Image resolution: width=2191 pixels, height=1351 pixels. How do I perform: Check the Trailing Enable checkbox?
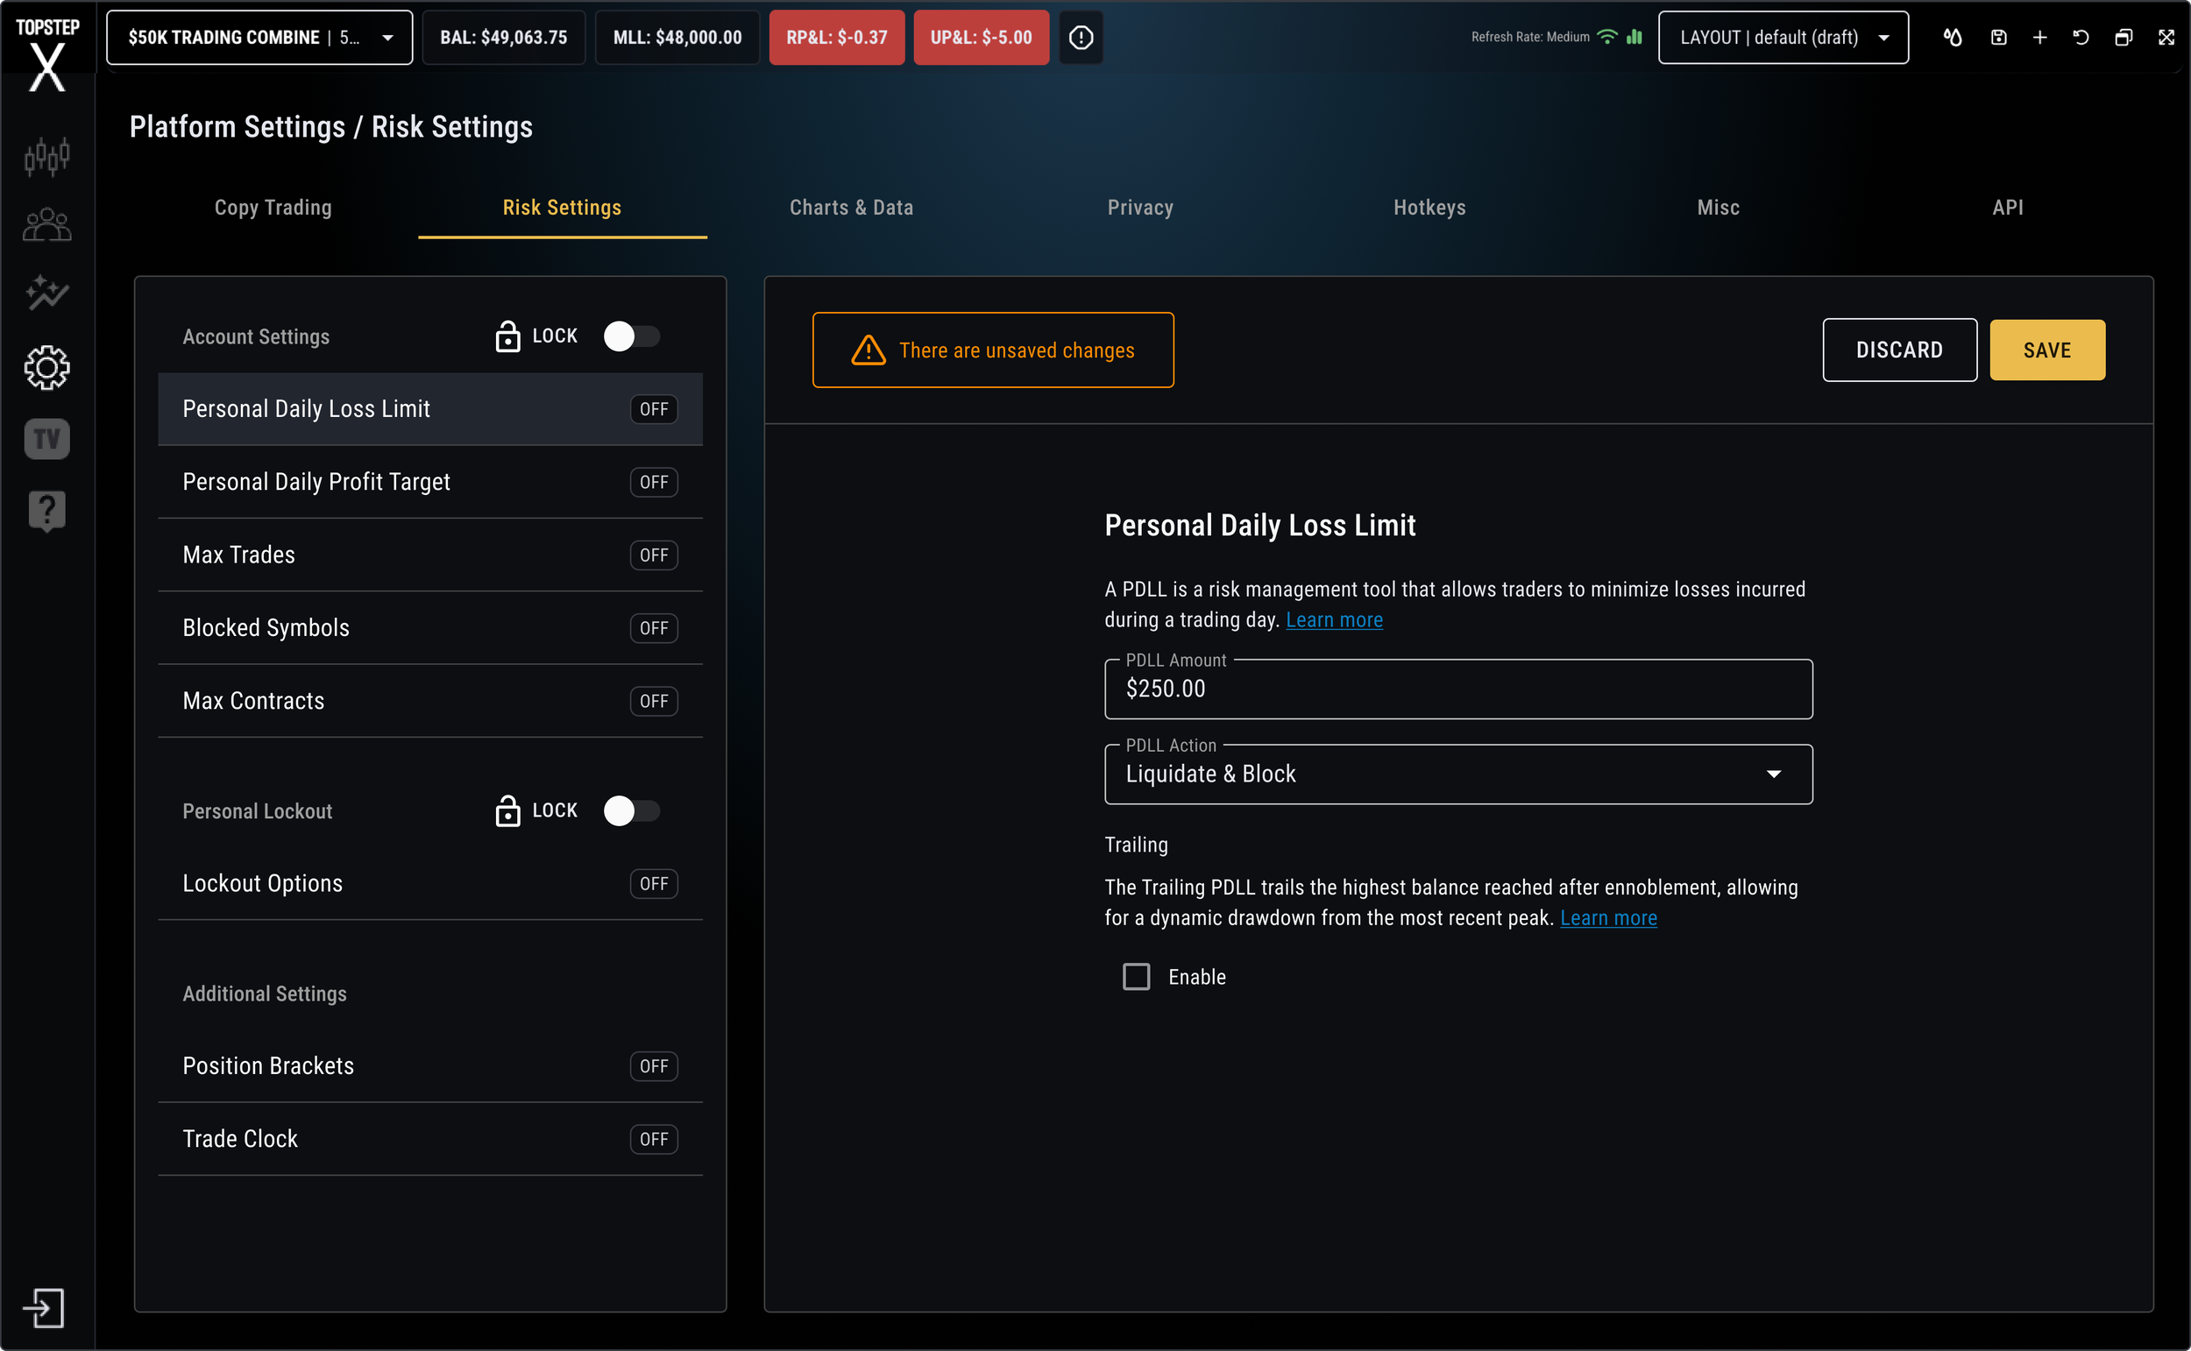(1137, 977)
